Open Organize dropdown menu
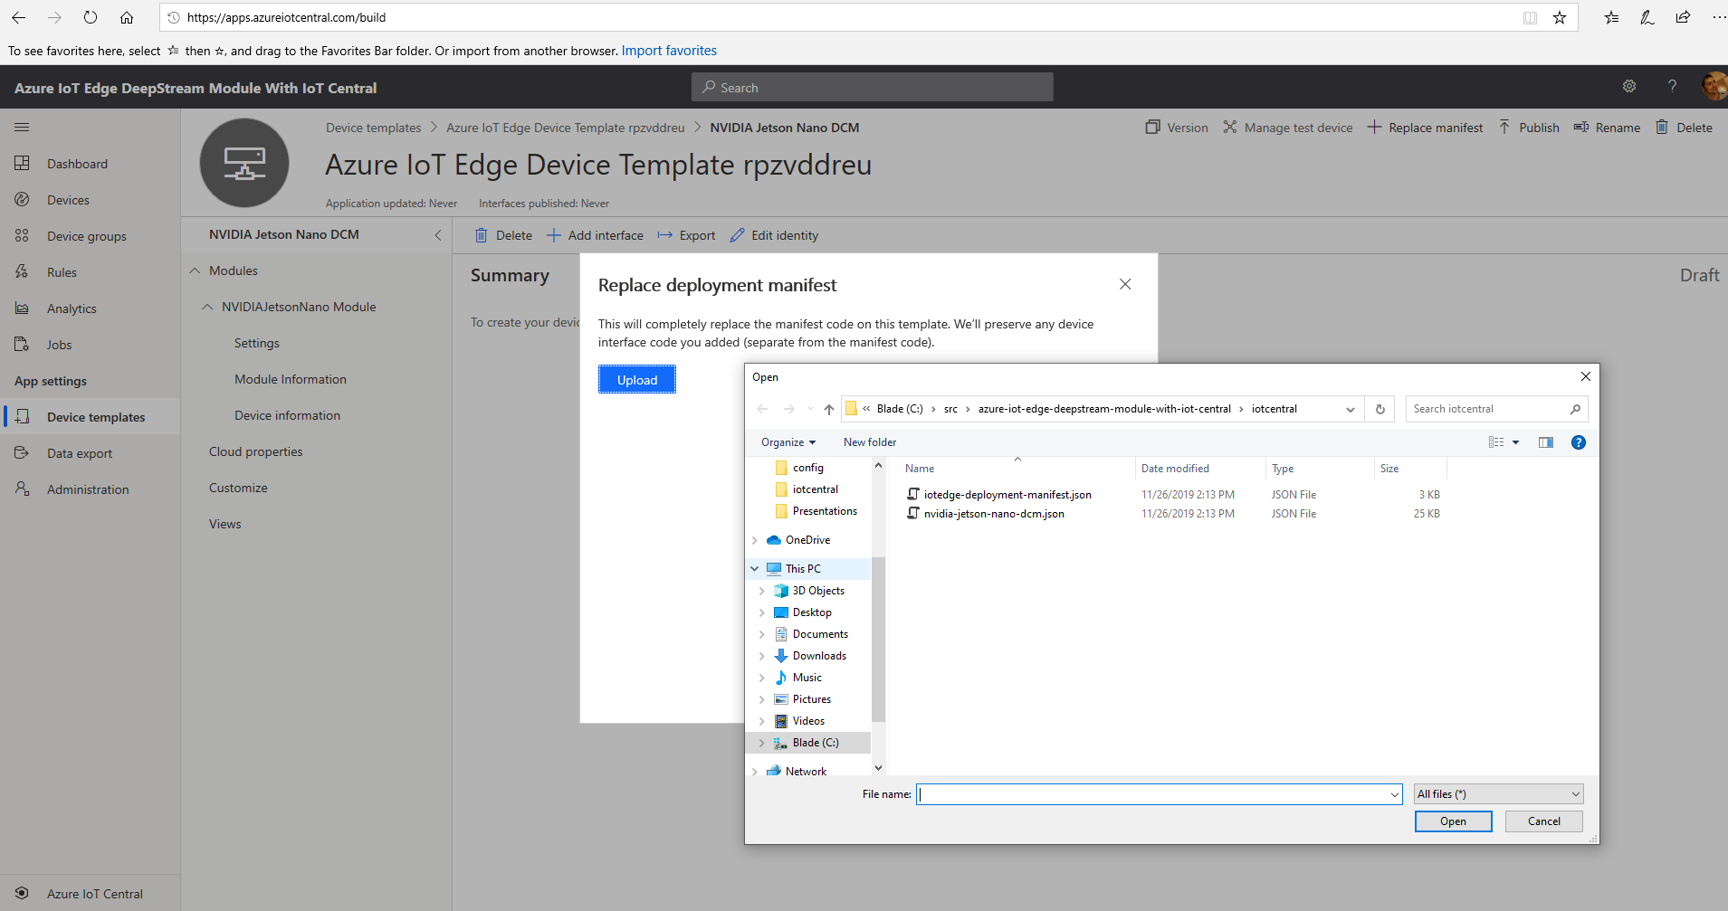 point(788,442)
